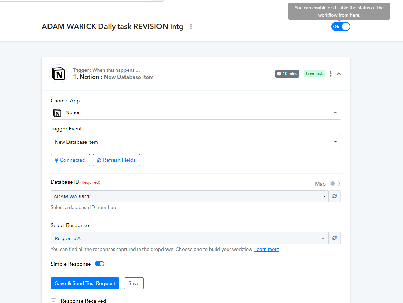The height and width of the screenshot is (303, 403).
Task: Open the Database ID dropdown
Action: click(189, 196)
